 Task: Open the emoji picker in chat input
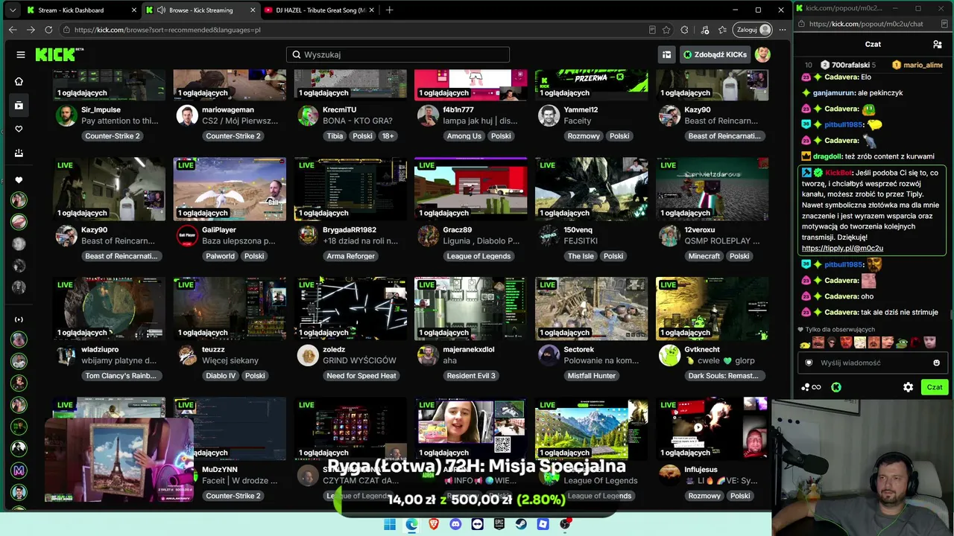coord(937,363)
